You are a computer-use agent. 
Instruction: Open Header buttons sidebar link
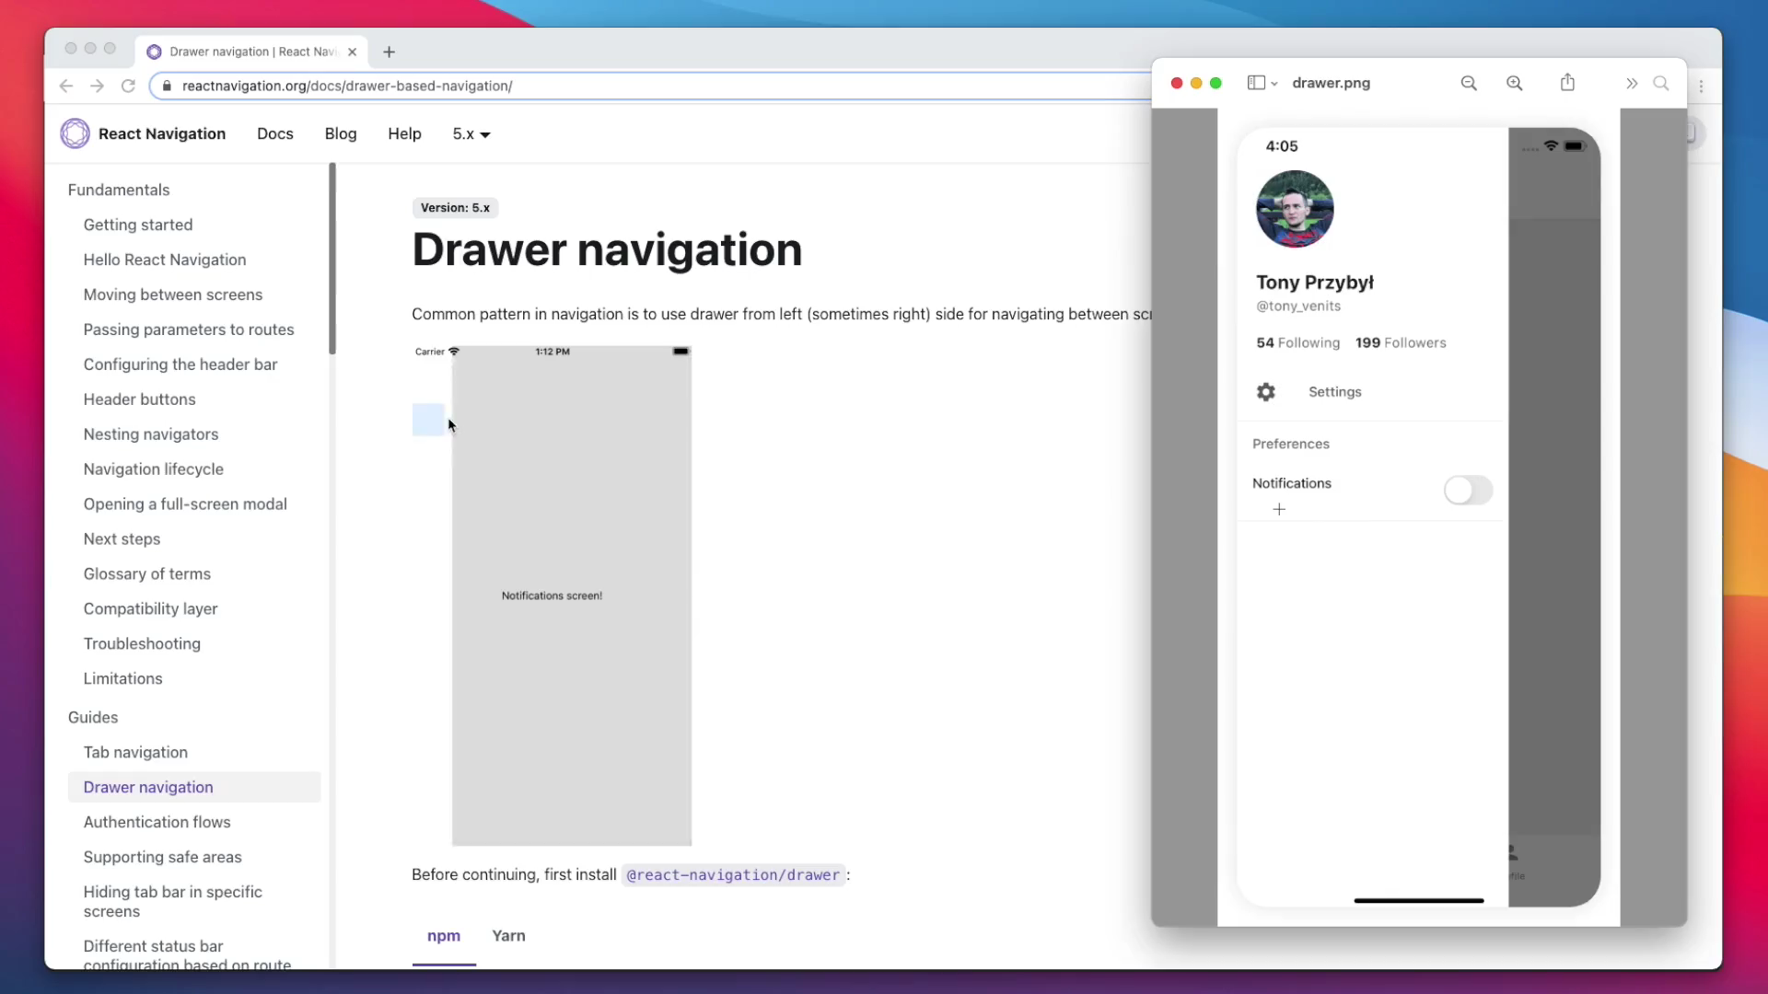[140, 399]
